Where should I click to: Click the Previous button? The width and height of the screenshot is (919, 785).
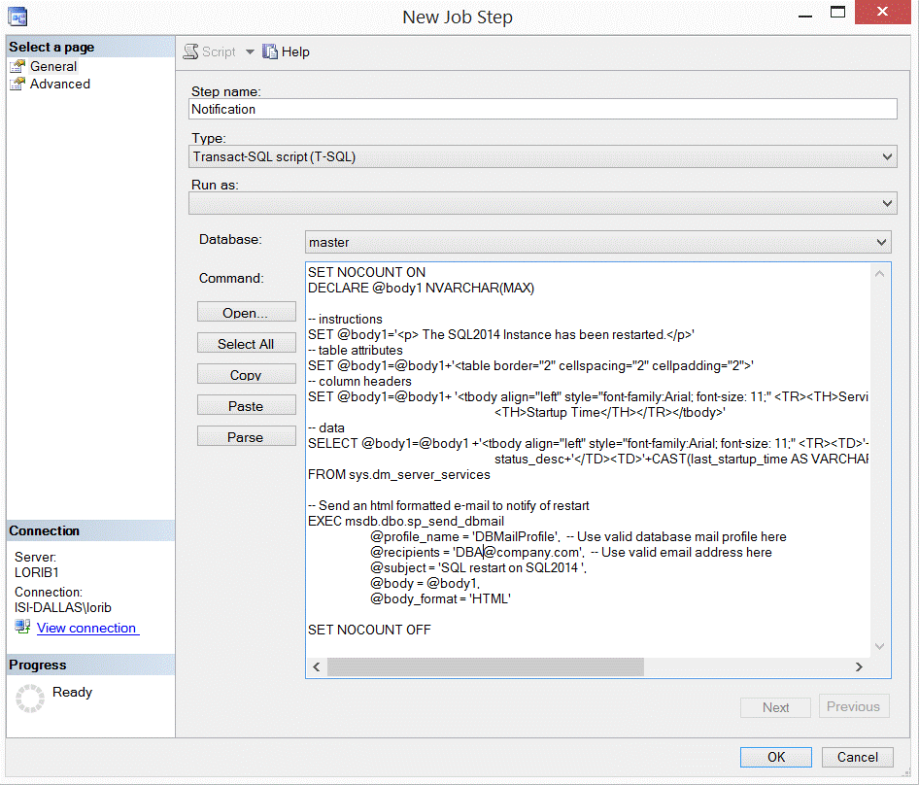[853, 706]
